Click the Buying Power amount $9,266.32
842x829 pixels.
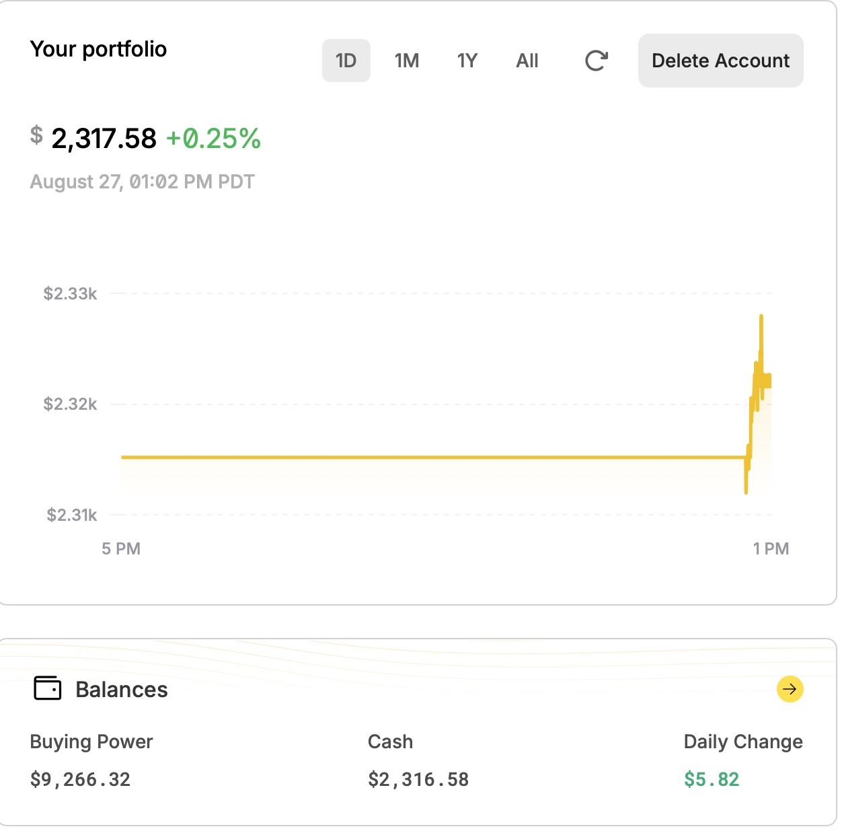pos(80,779)
